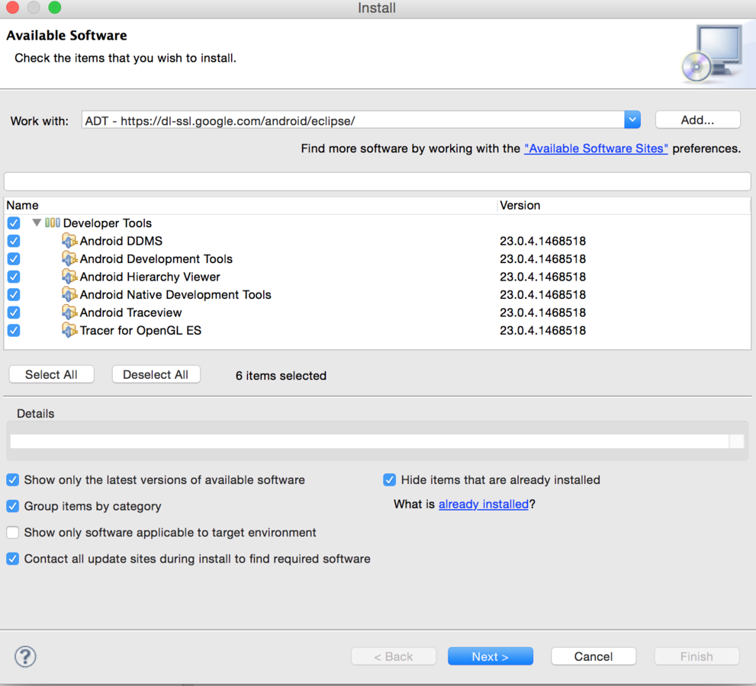Open the Work with site dropdown arrow
Image resolution: width=756 pixels, height=686 pixels.
[632, 120]
